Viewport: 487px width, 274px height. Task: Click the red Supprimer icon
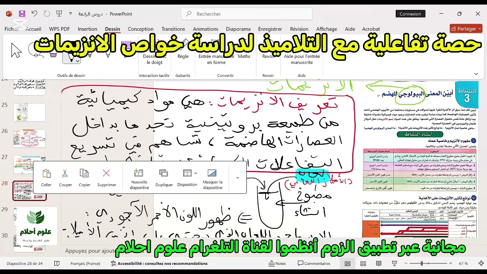coord(107,178)
